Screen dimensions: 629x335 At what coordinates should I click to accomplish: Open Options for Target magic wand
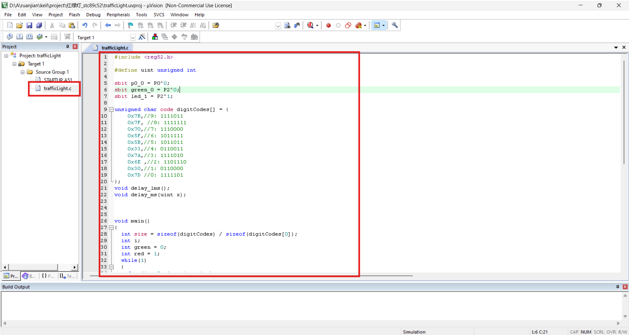click(x=142, y=37)
